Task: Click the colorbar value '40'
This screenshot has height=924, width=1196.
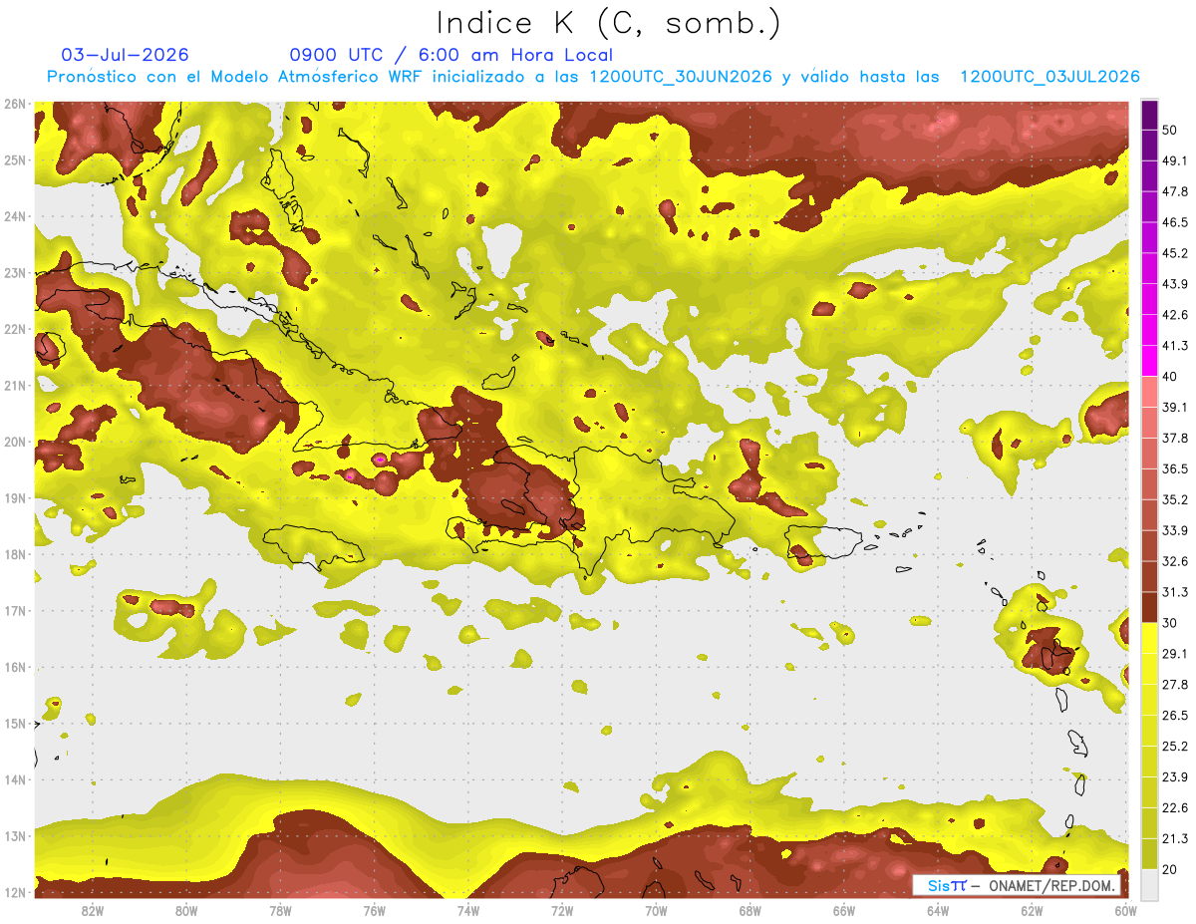Action: point(1170,376)
